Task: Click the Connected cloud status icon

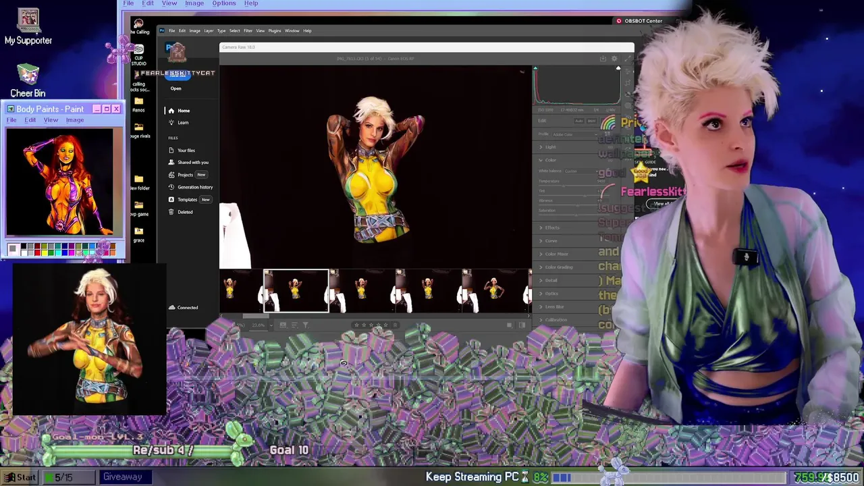Action: point(171,308)
